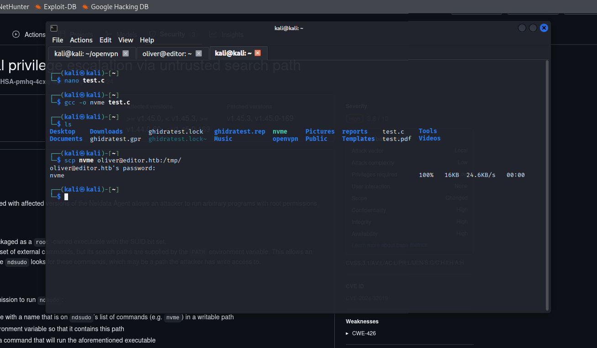This screenshot has height=348, width=597.
Task: Click green 'nvme' file in ls output
Action: click(x=280, y=131)
